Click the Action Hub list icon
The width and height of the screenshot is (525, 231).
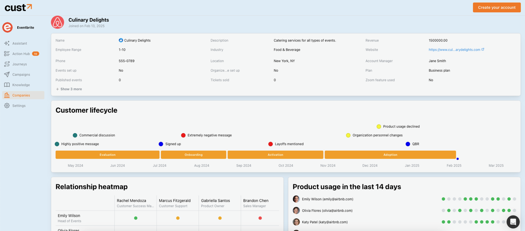coord(7,54)
